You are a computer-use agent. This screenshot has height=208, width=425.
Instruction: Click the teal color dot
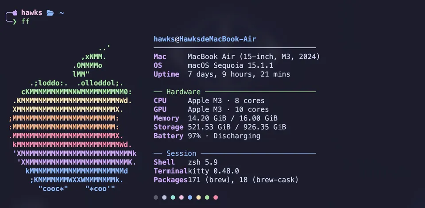pos(173,197)
